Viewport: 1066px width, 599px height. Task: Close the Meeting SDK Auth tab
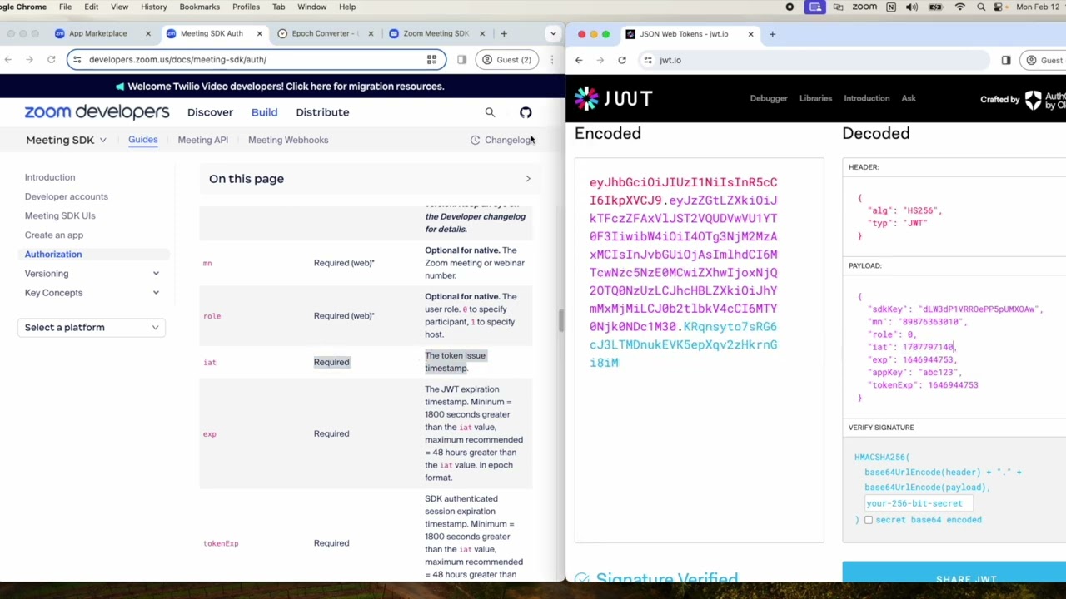259,33
